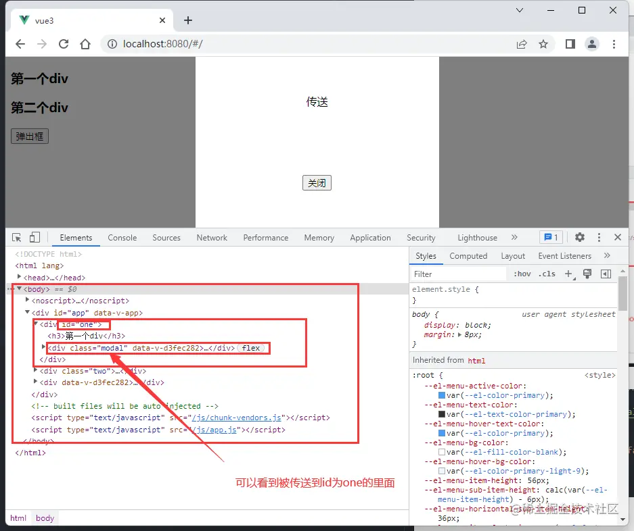Collapse the body element node
The height and width of the screenshot is (531, 634).
click(x=19, y=288)
